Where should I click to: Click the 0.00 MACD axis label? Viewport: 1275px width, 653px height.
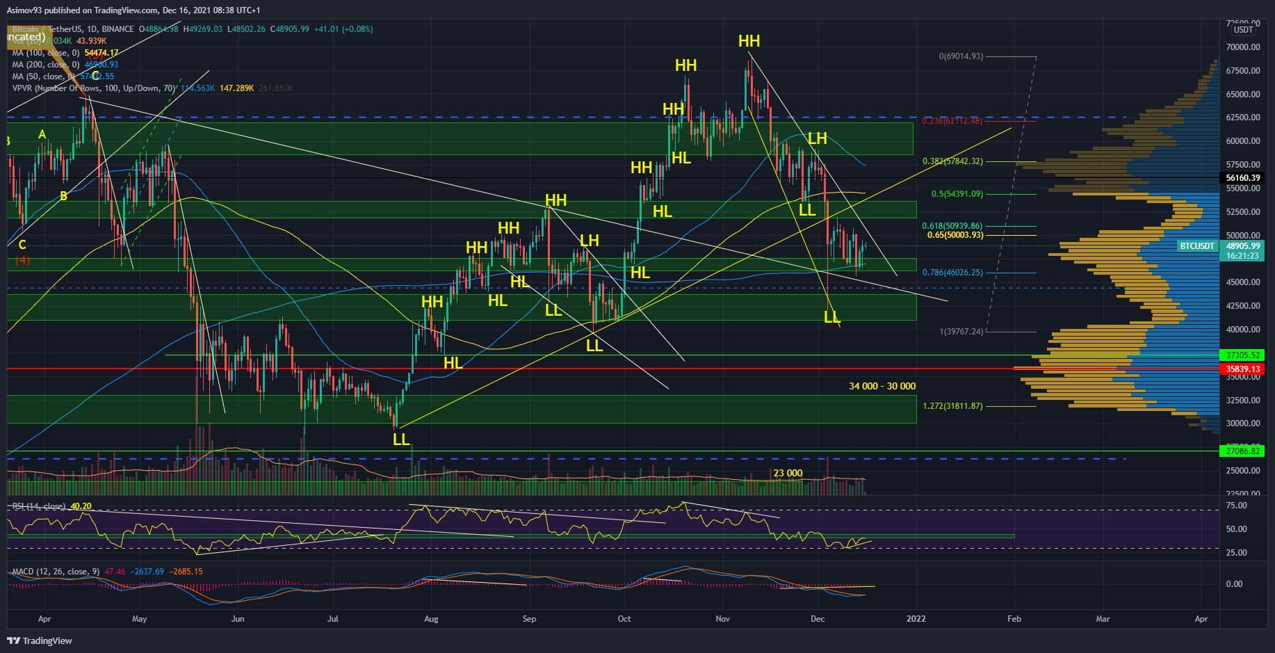point(1234,584)
